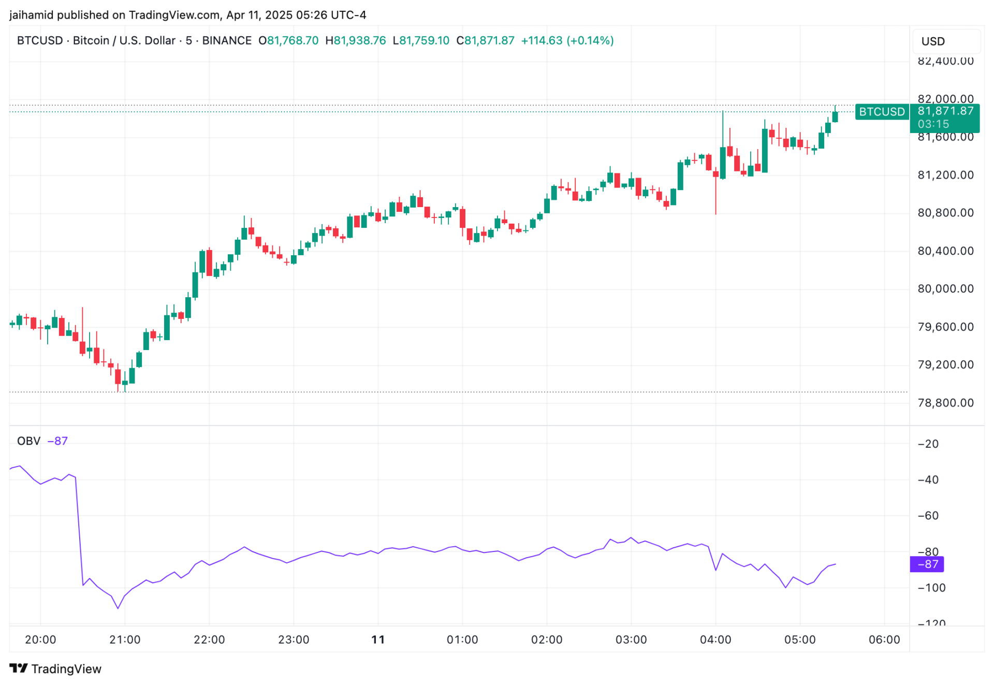This screenshot has width=994, height=685.
Task: Click the 78,800.00 price axis level
Action: coord(945,403)
